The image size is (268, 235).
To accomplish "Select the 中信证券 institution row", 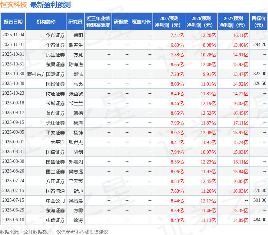I will coord(55,220).
